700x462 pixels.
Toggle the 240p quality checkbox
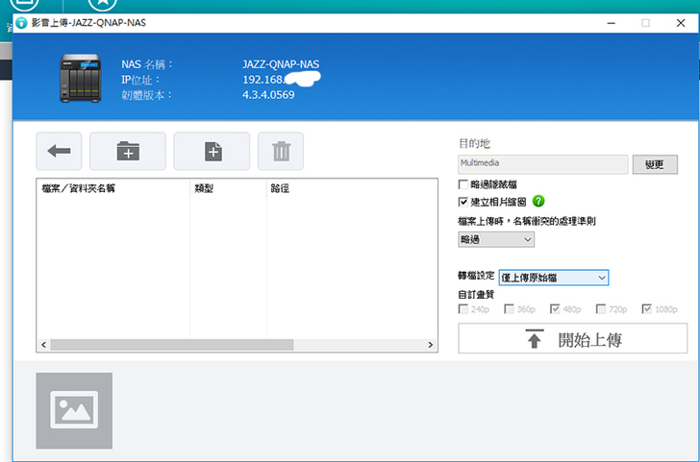click(x=462, y=309)
